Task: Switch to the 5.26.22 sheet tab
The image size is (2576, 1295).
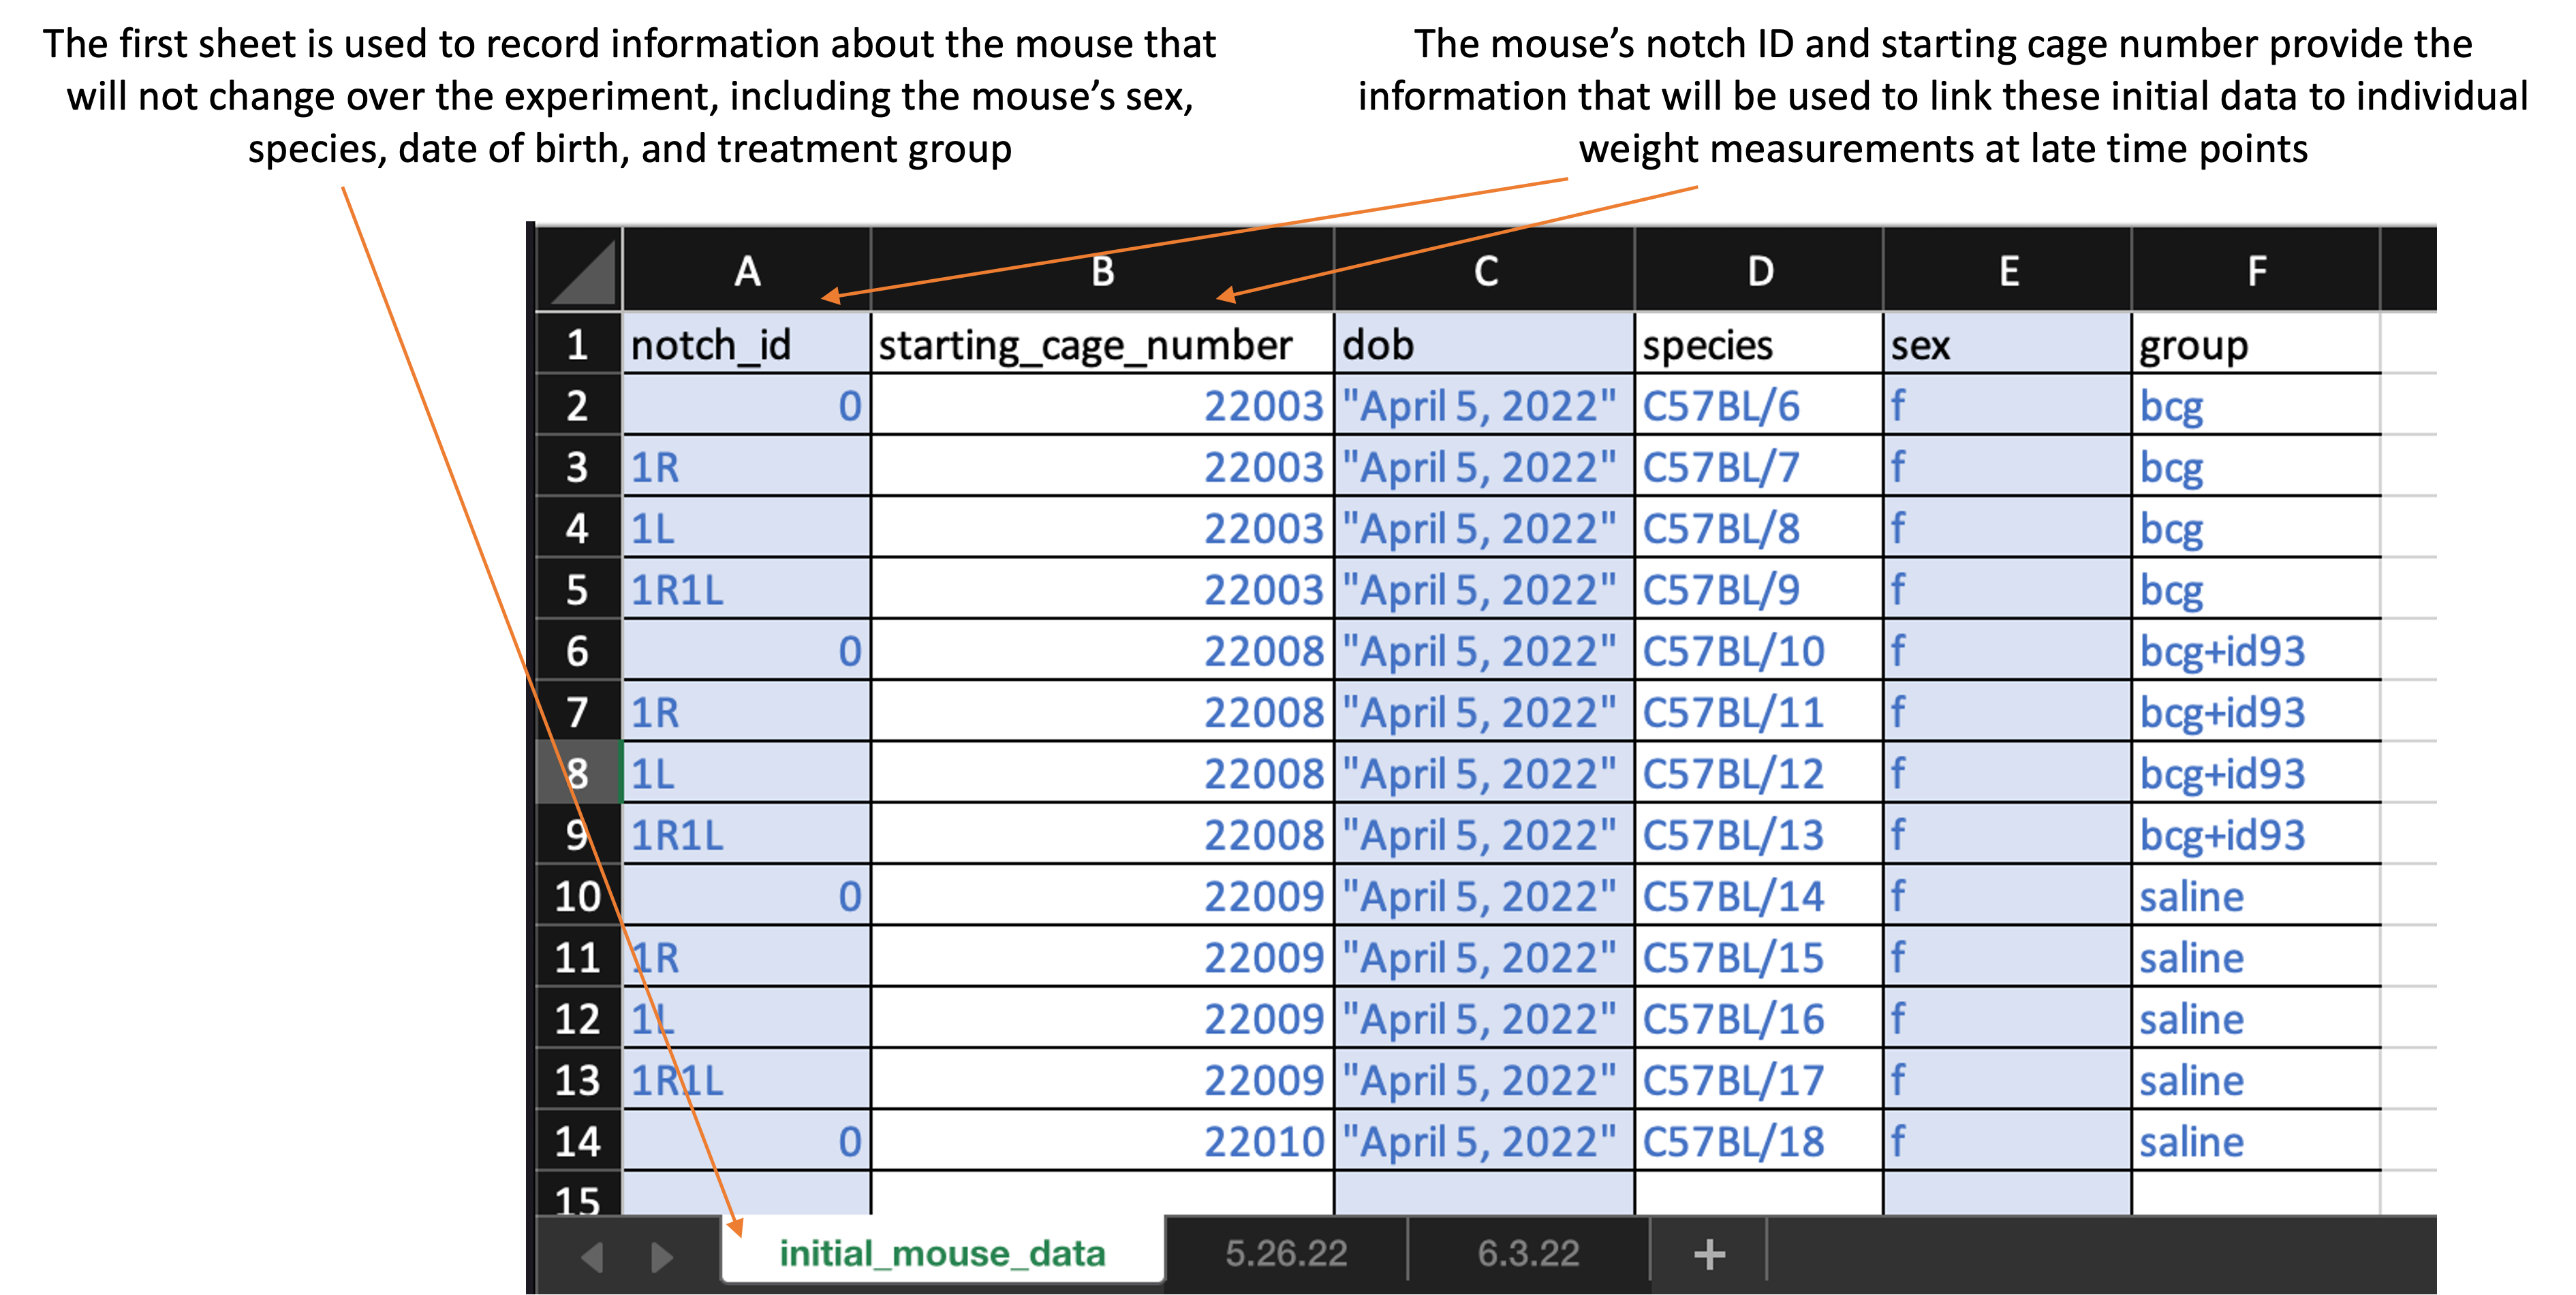Action: pos(1286,1253)
